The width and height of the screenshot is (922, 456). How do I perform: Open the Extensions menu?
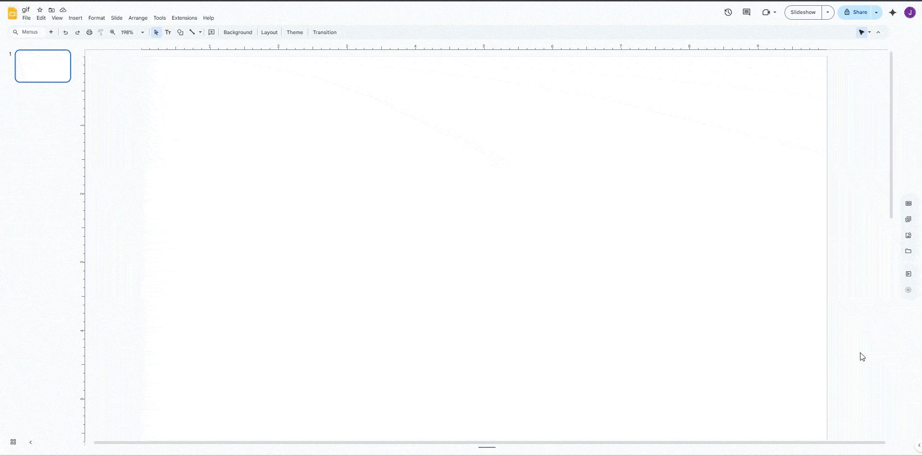tap(184, 18)
